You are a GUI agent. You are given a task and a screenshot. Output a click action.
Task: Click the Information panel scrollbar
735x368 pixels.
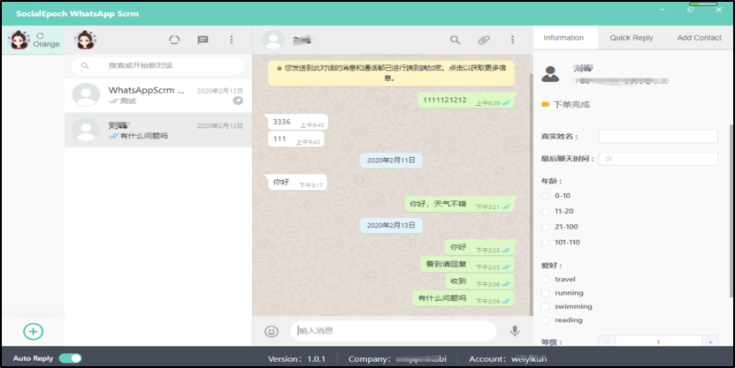(x=731, y=210)
